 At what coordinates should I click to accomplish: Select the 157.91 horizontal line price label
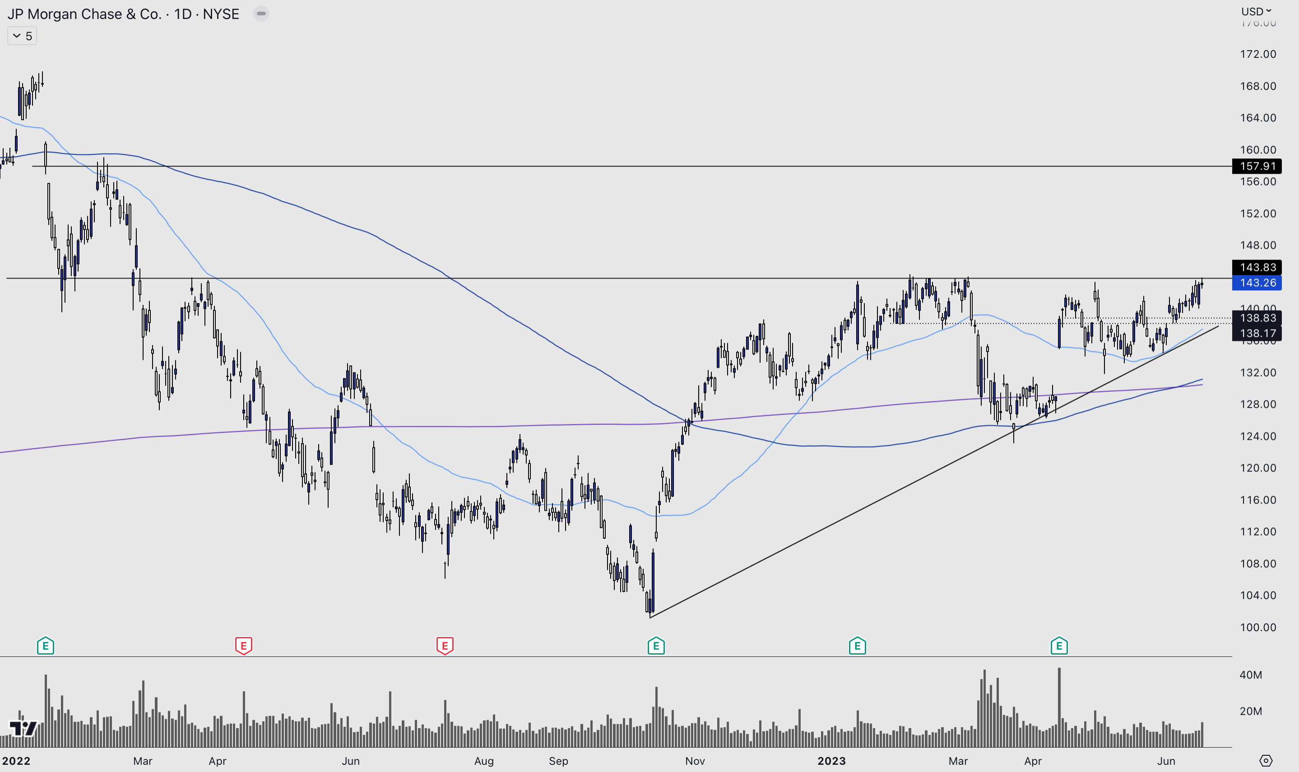coord(1257,166)
